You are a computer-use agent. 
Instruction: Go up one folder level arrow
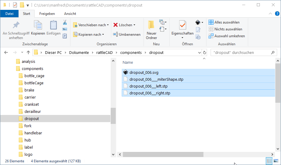[x=28, y=53]
